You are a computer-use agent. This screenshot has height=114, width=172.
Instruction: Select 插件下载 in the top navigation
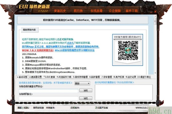coord(132,11)
